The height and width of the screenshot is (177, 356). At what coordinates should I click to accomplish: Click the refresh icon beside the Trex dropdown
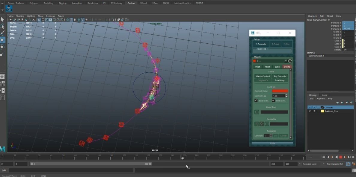pyautogui.click(x=290, y=61)
